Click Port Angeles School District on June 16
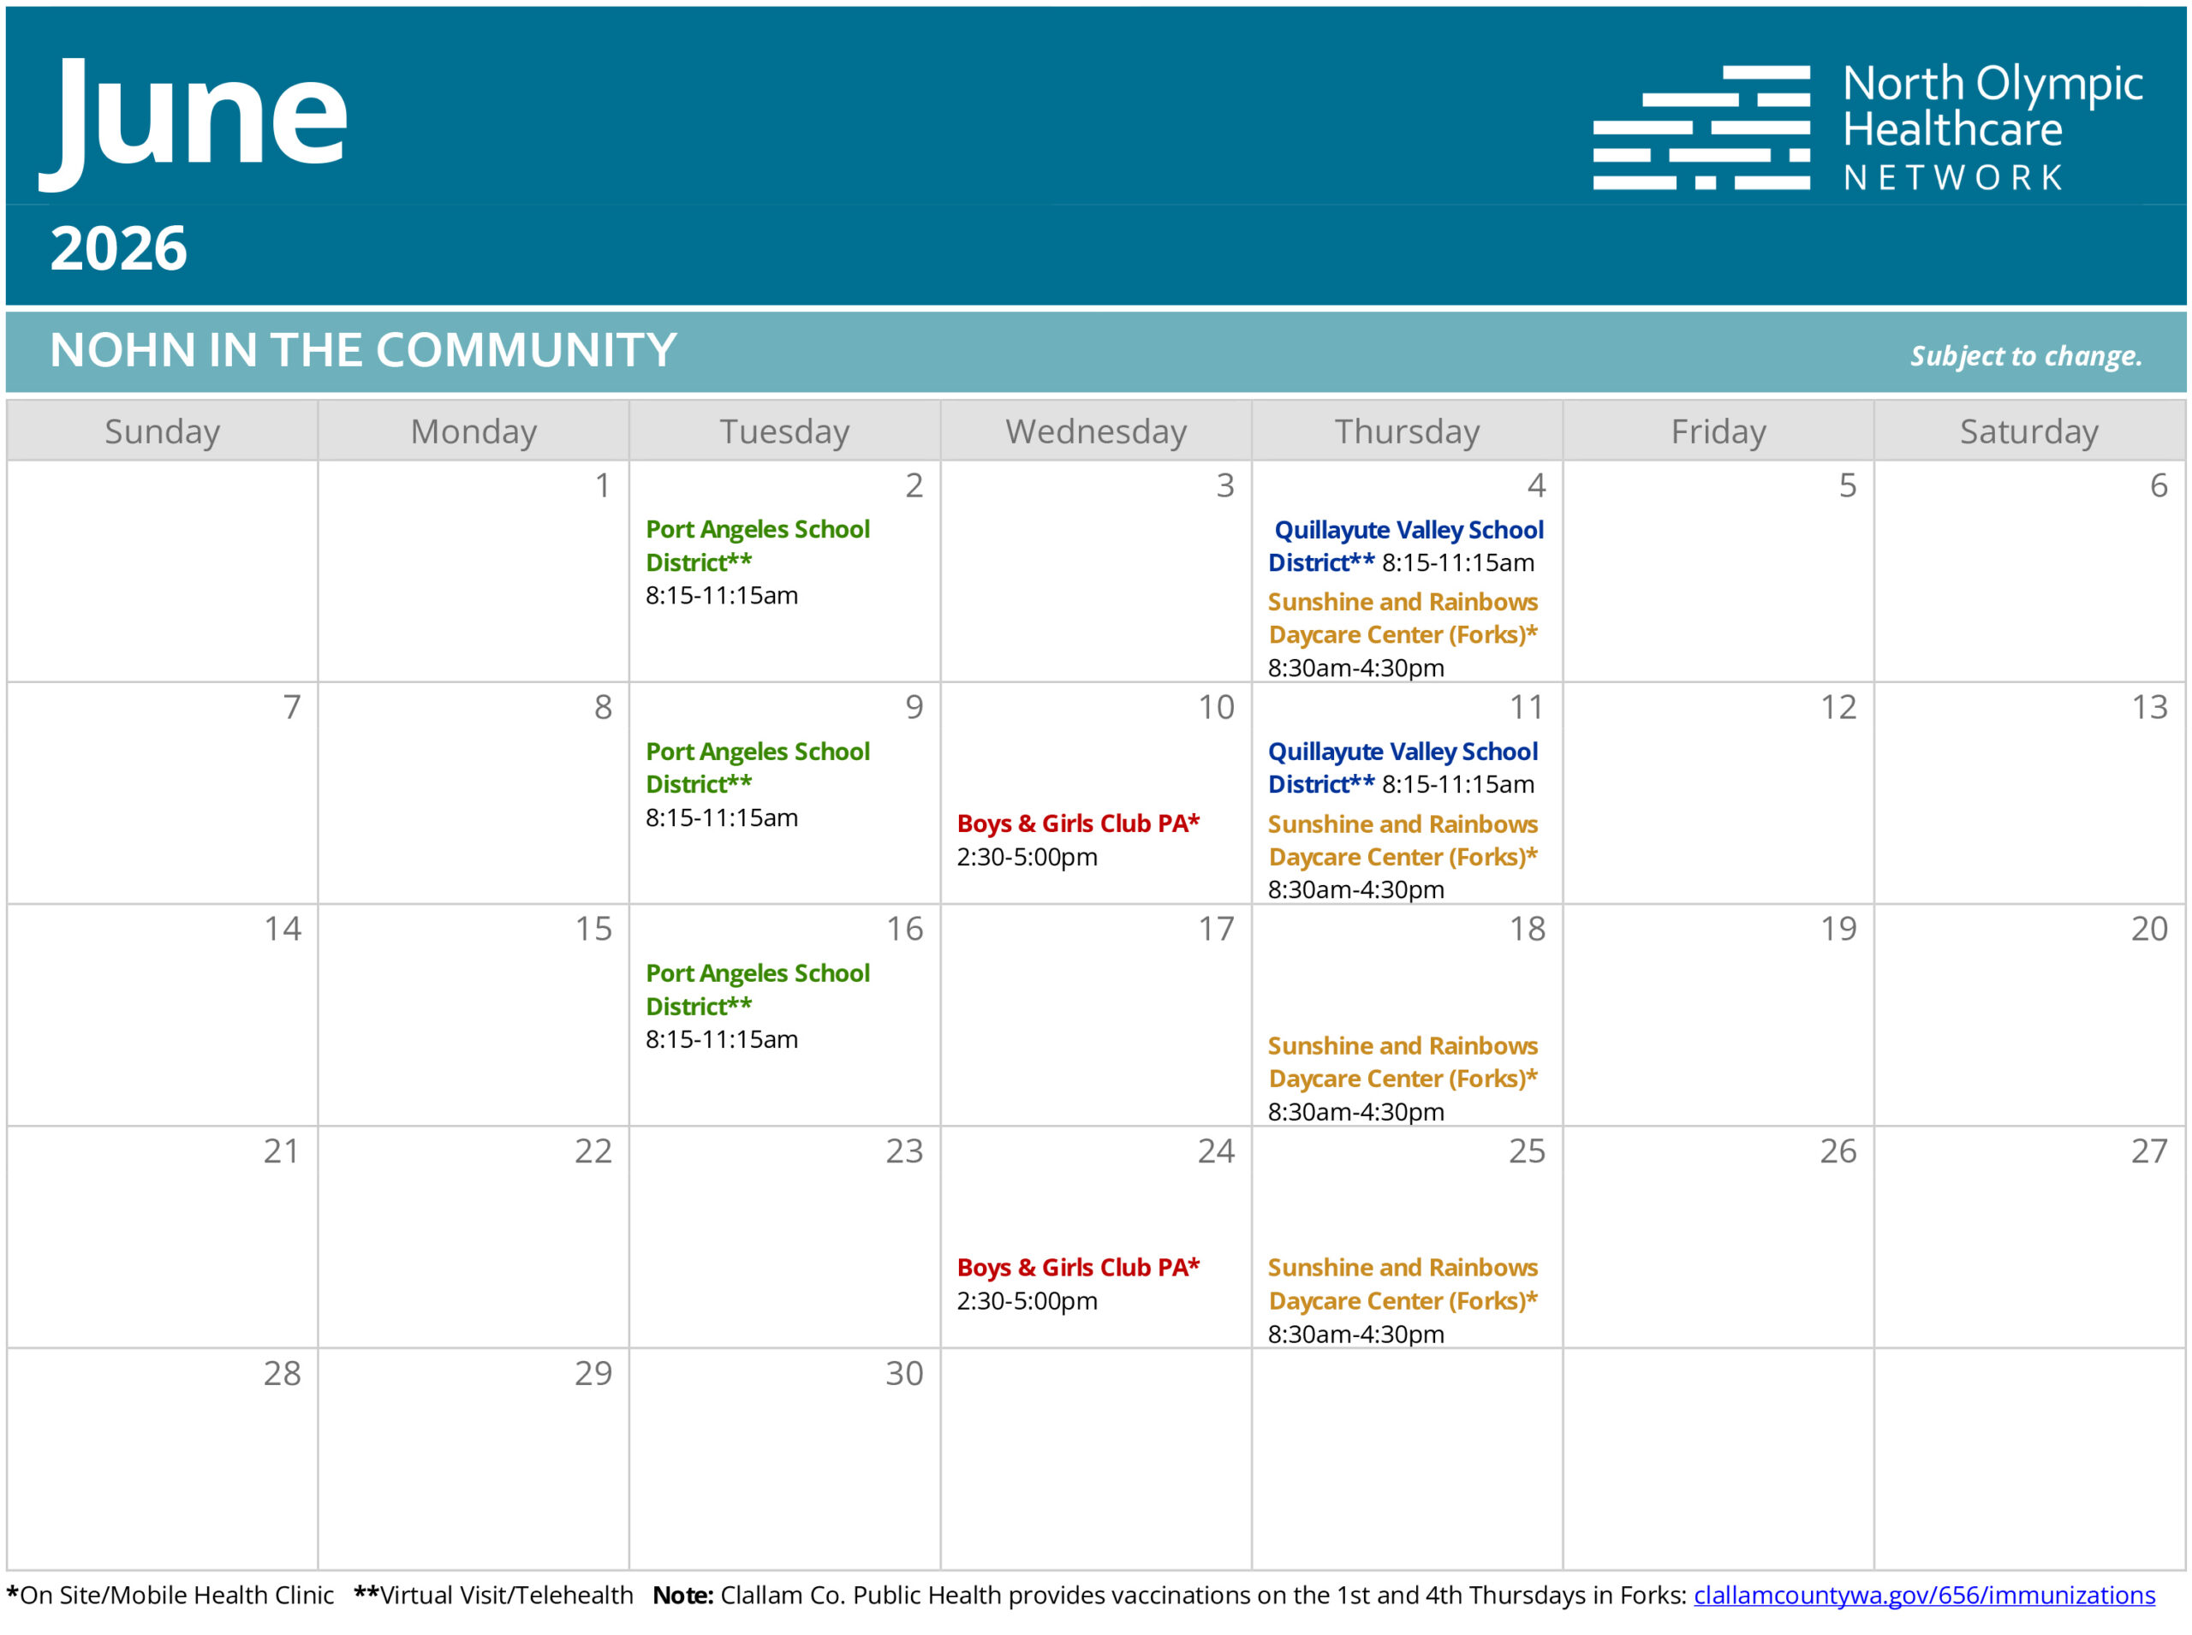 click(758, 989)
